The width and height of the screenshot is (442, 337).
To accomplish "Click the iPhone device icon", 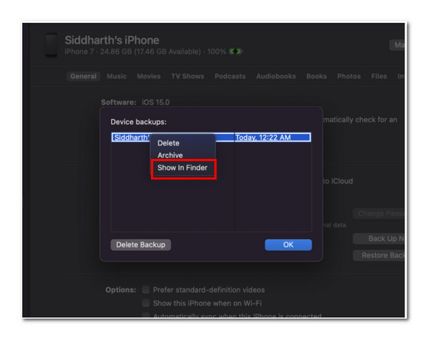I will pyautogui.click(x=52, y=45).
